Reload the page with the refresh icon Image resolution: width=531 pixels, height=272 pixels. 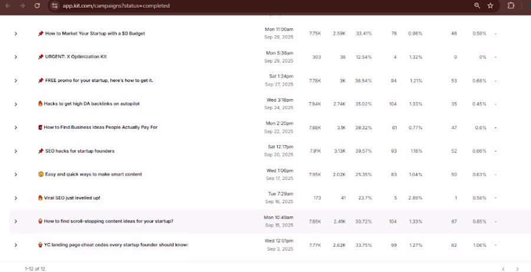point(37,5)
